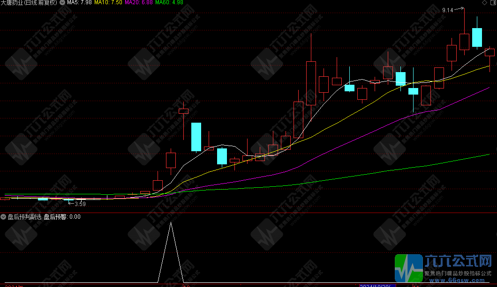Select the MA60: 4.98 label
This screenshot has height=287, width=497.
pos(169,2)
